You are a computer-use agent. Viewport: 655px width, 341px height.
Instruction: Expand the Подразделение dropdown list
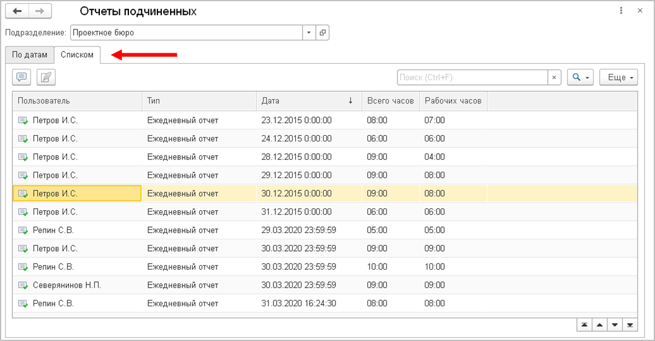pos(309,32)
